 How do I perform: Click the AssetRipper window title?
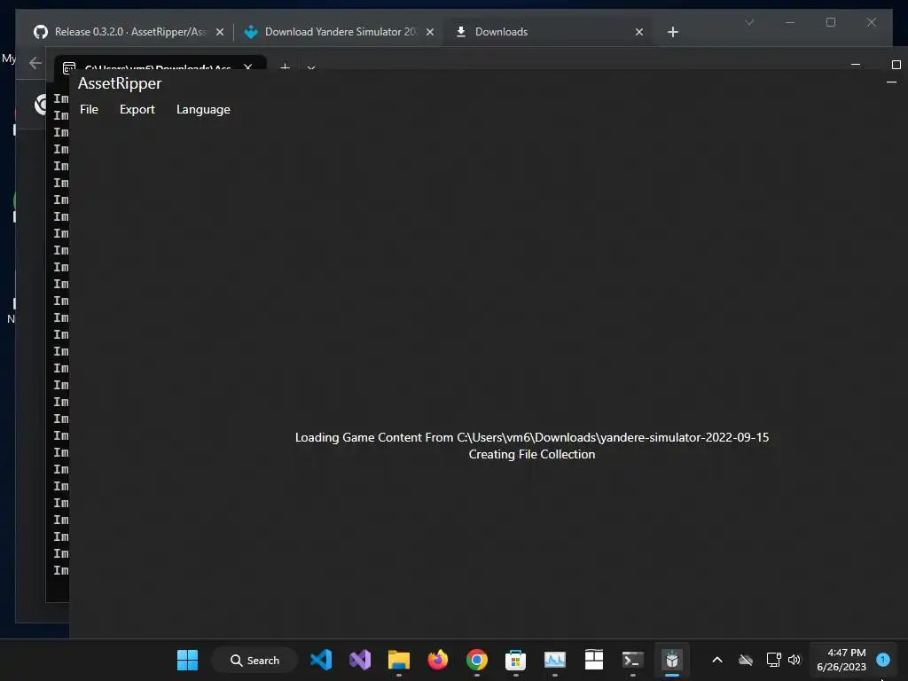[x=120, y=83]
